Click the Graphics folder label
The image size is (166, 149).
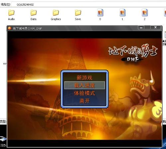point(56,19)
